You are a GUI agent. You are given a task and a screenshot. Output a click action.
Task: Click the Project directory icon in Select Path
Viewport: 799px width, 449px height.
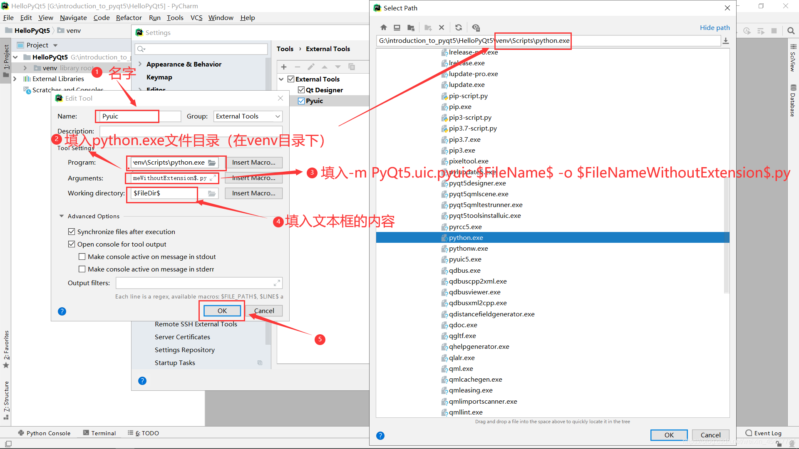coord(411,27)
